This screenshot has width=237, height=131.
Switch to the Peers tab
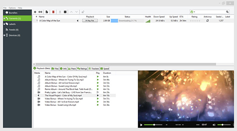click(72, 69)
